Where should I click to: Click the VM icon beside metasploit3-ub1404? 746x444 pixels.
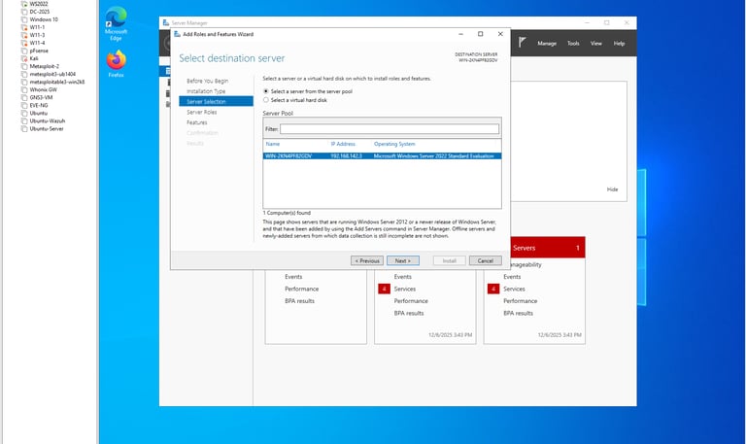point(24,74)
